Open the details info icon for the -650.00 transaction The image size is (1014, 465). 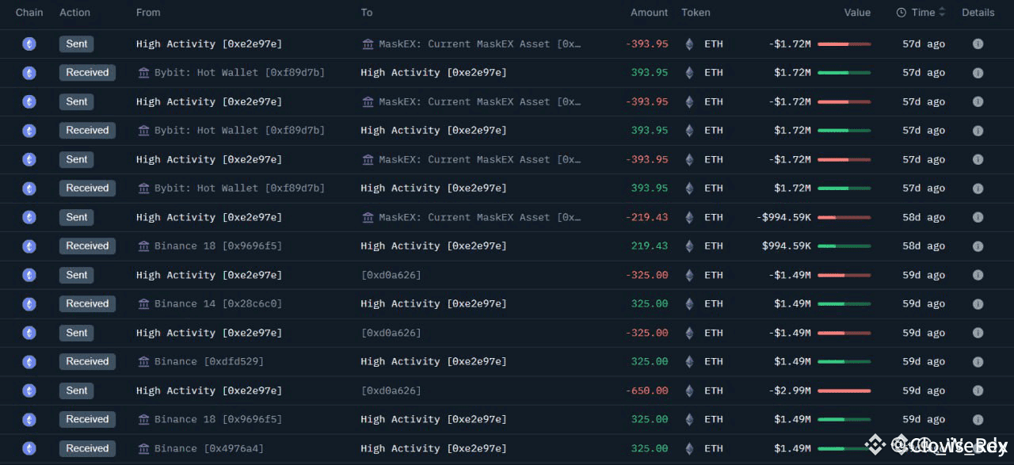click(x=978, y=391)
